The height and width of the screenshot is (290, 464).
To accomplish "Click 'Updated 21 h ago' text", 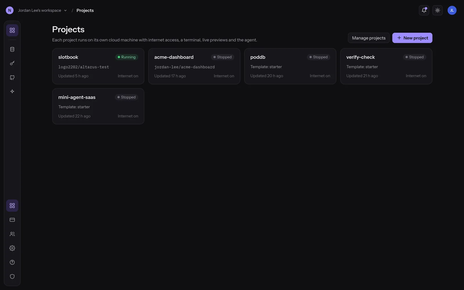I will [362, 76].
